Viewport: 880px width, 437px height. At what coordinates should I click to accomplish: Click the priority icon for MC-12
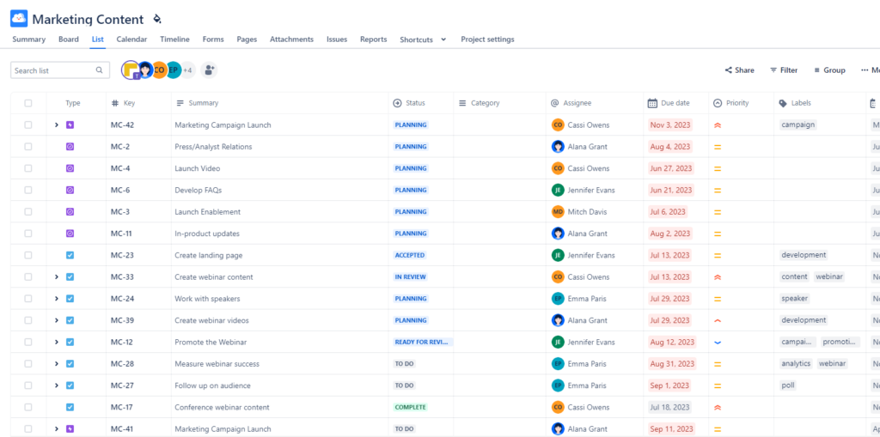[718, 342]
